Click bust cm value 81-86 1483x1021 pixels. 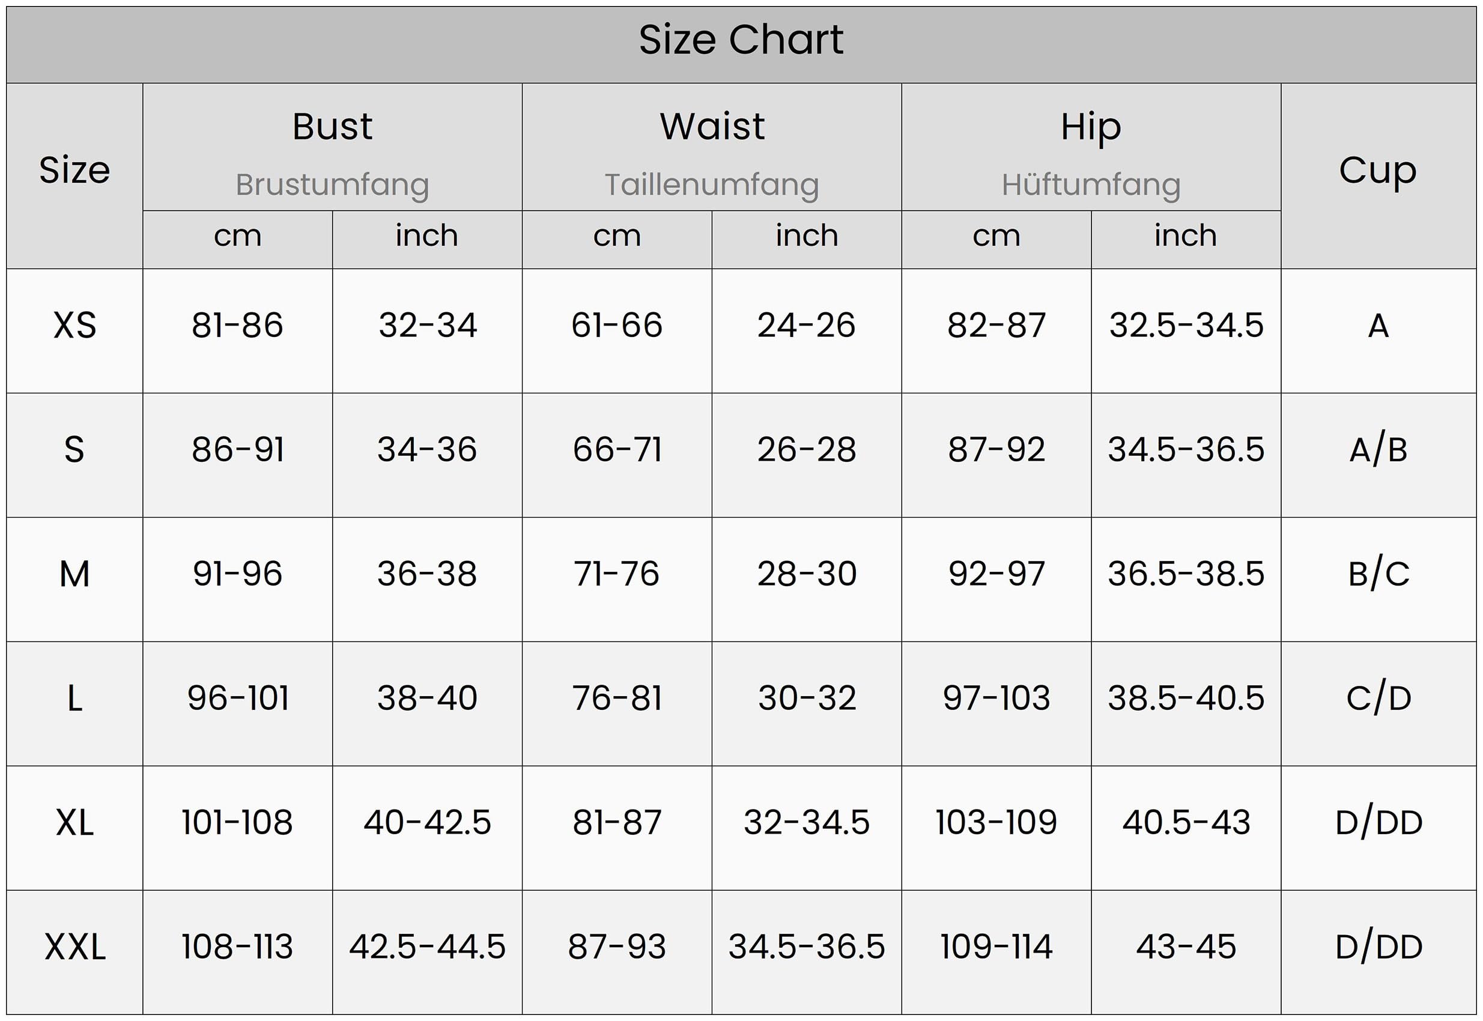[x=237, y=325]
